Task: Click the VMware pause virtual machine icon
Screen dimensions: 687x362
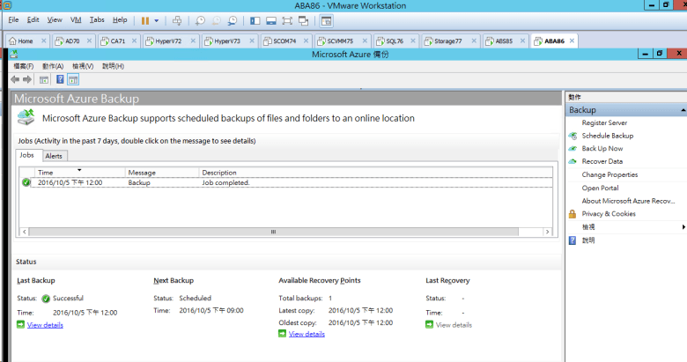Action: 145,19
